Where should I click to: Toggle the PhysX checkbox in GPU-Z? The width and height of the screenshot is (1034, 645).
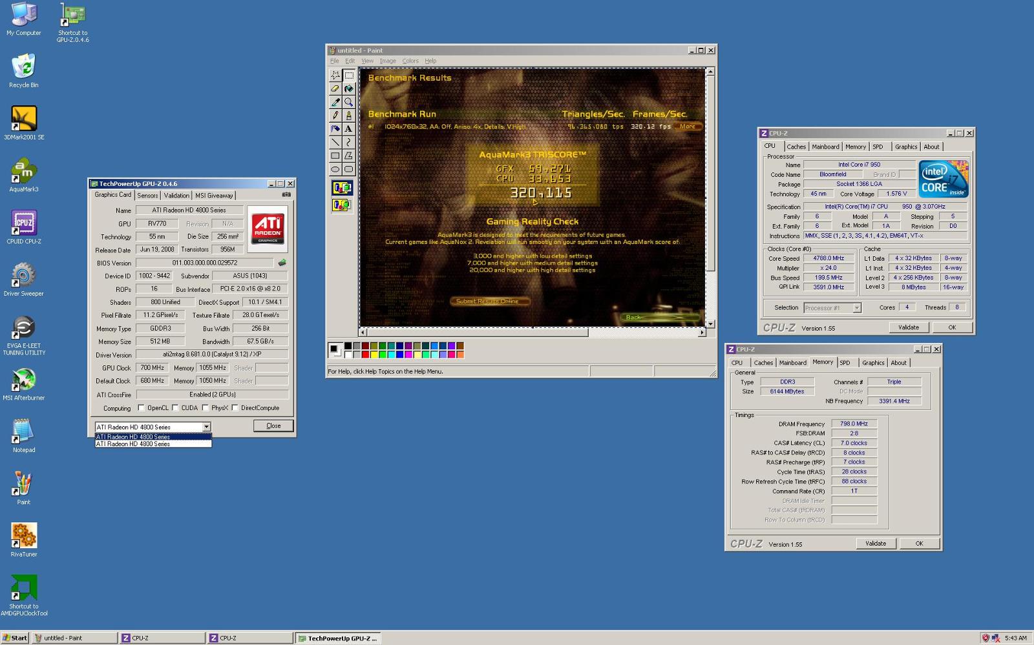click(205, 408)
